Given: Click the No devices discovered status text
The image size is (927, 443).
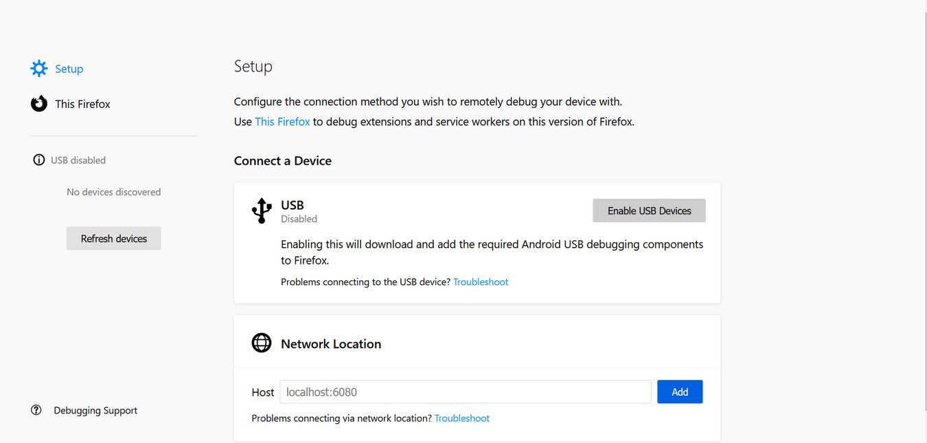Looking at the screenshot, I should pyautogui.click(x=113, y=192).
